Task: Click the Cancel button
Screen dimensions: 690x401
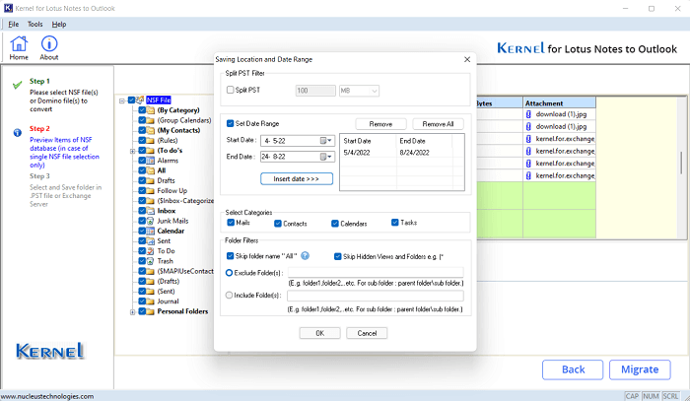Action: pyautogui.click(x=367, y=333)
